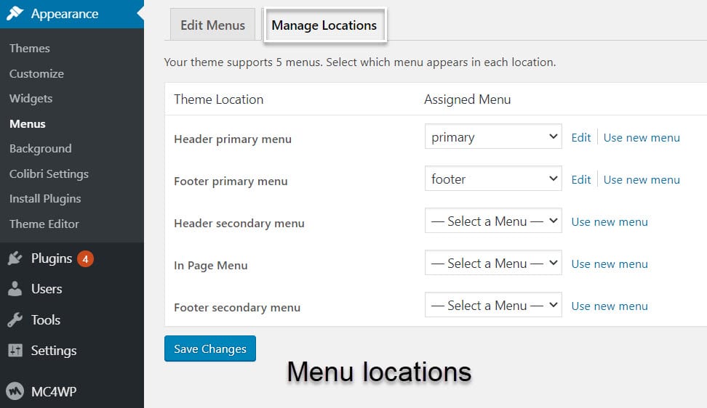The height and width of the screenshot is (408, 707).
Task: Select the Menus submenu item
Action: click(28, 123)
